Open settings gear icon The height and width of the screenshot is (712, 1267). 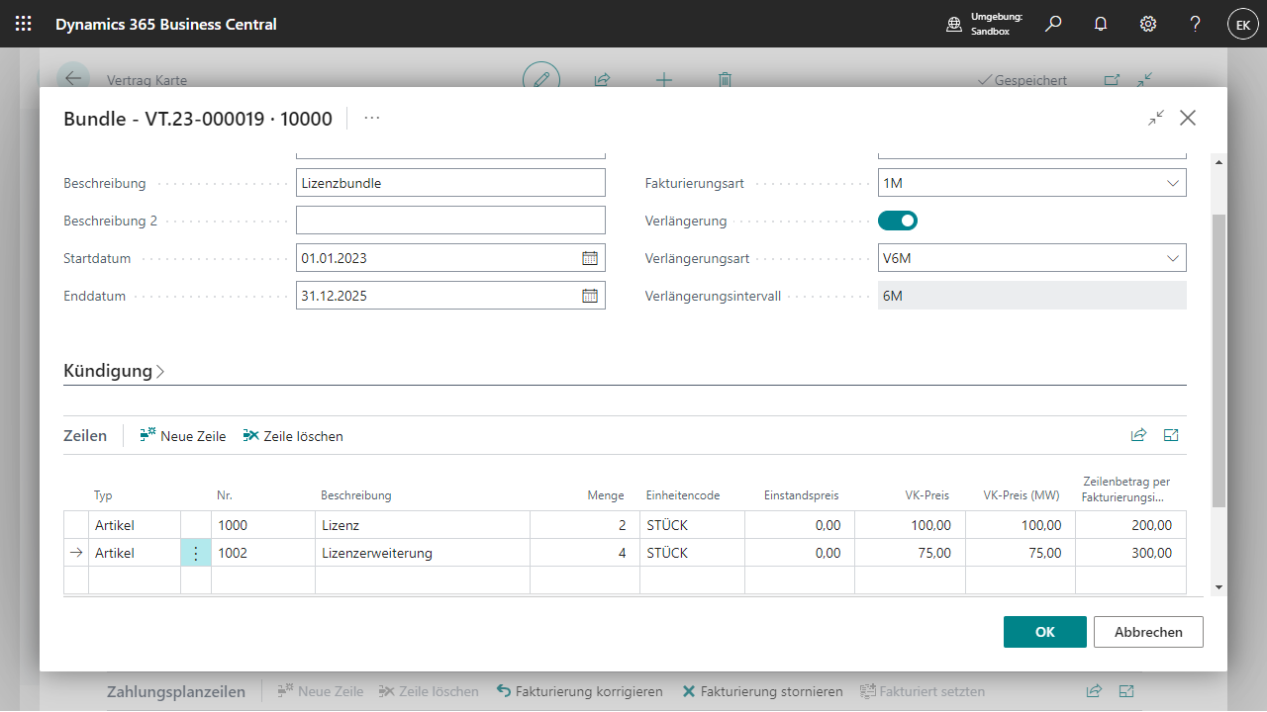[x=1148, y=24]
